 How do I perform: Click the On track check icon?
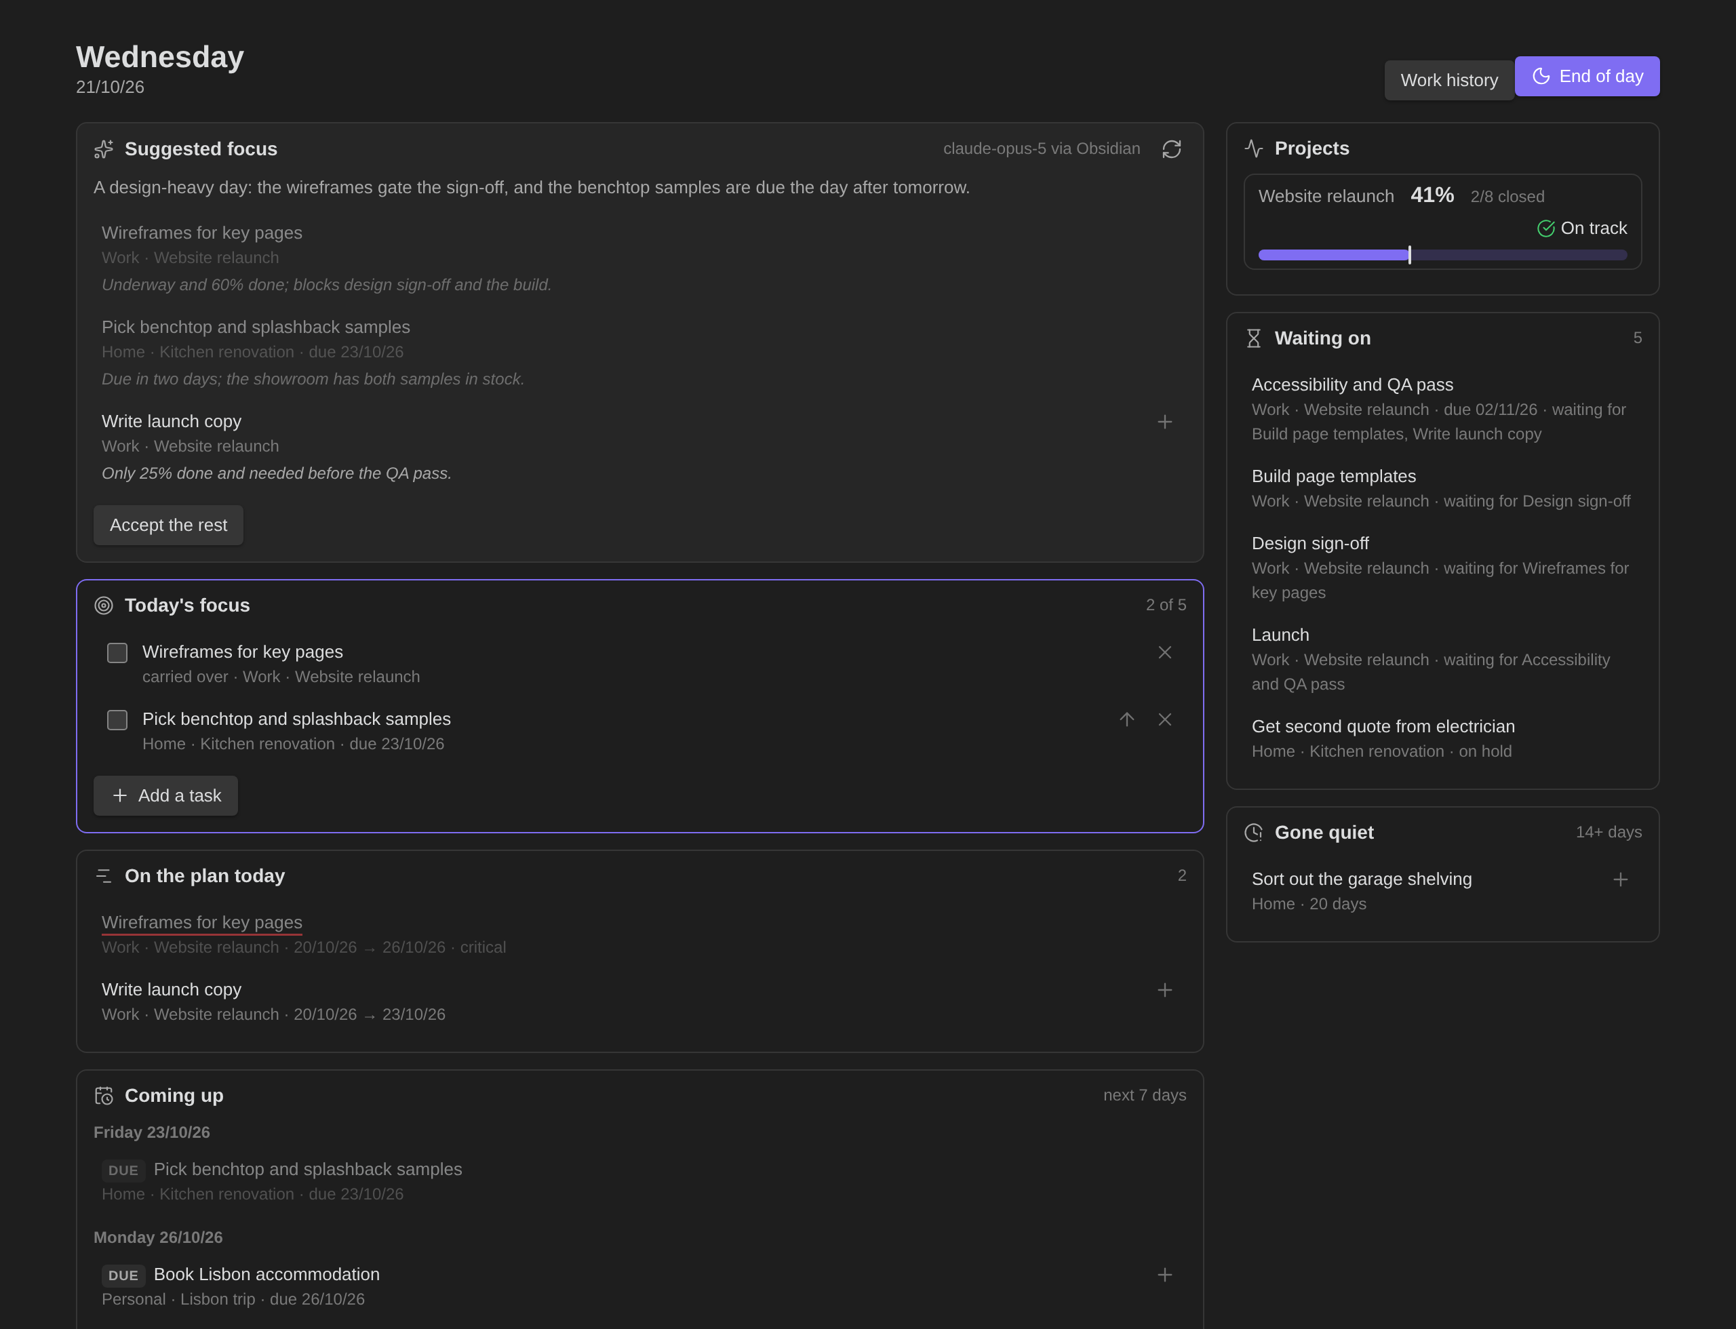point(1545,229)
